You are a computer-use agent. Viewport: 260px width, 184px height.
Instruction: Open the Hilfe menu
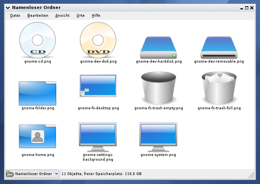coord(96,16)
